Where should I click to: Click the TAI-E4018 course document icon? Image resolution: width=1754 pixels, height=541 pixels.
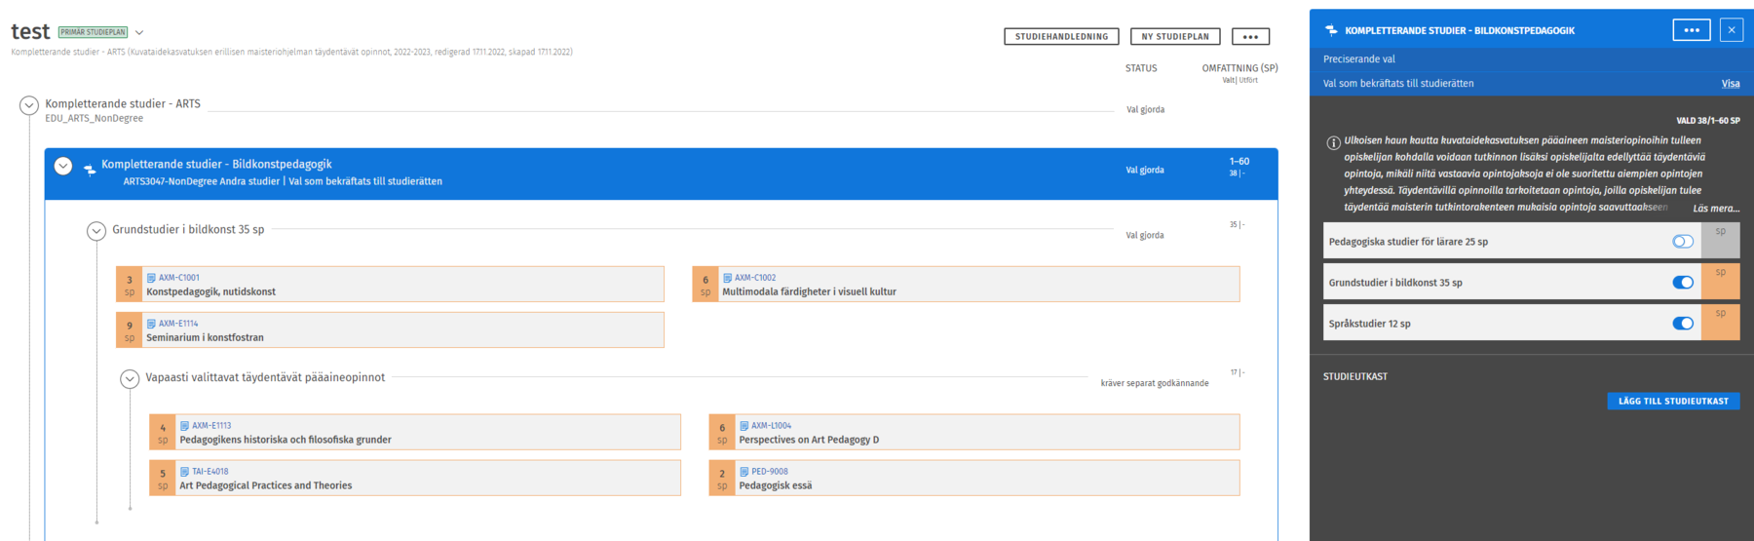tap(184, 472)
